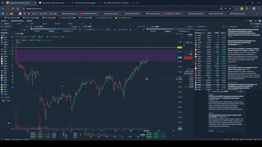Select the Рыночная tab in left order widget
Viewport: 262px width, 147px height.
pyautogui.click(x=37, y=31)
